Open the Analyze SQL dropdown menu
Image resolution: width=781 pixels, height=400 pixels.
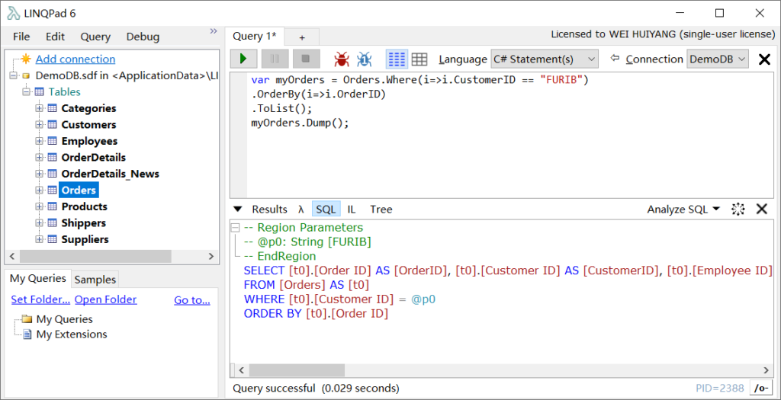pos(683,210)
